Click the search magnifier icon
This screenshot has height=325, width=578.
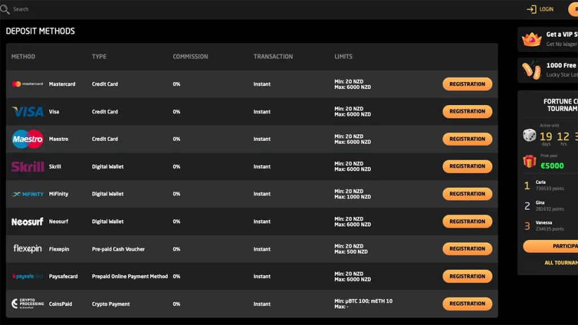(x=5, y=10)
